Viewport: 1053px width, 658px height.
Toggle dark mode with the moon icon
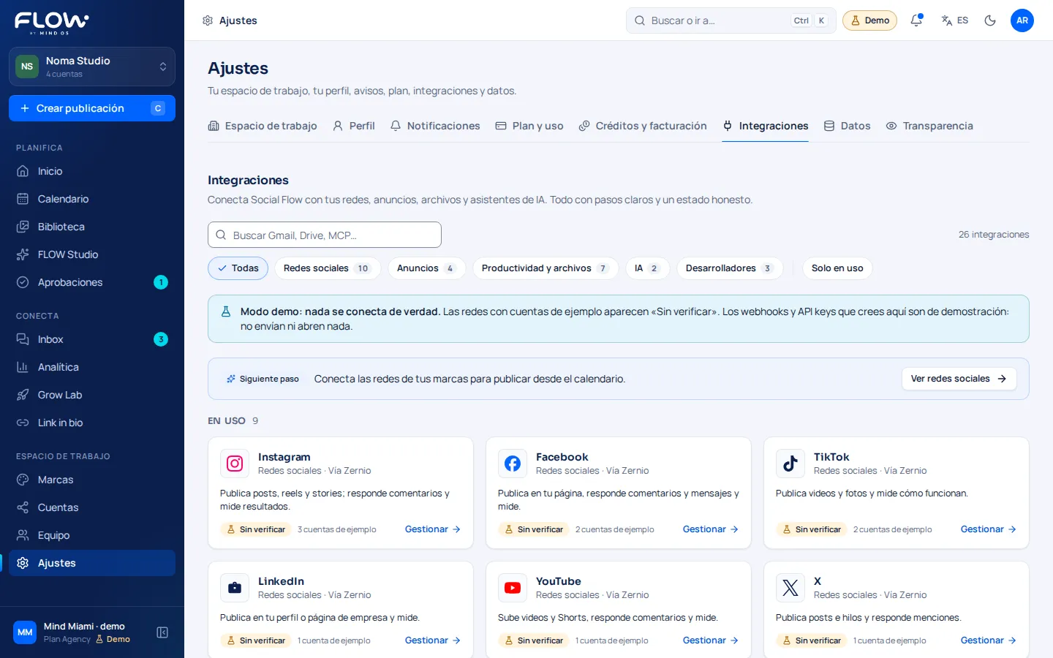click(x=990, y=20)
